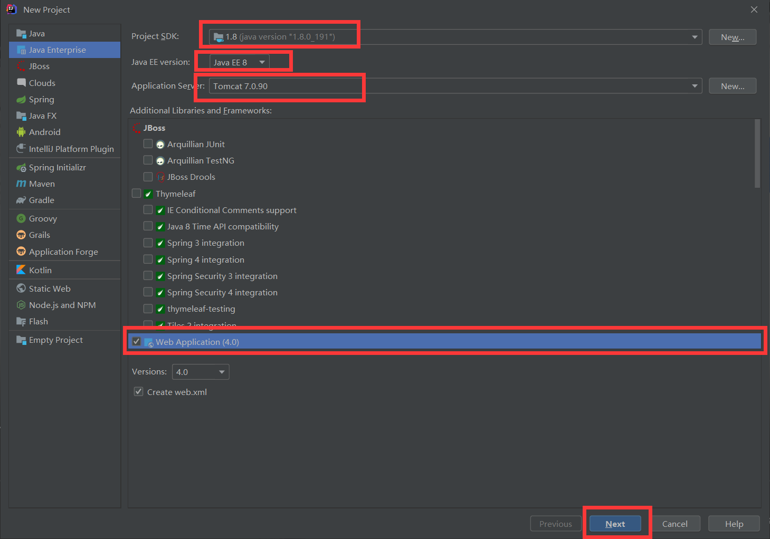Check IE Conditional Comments support
This screenshot has width=770, height=539.
click(x=148, y=210)
